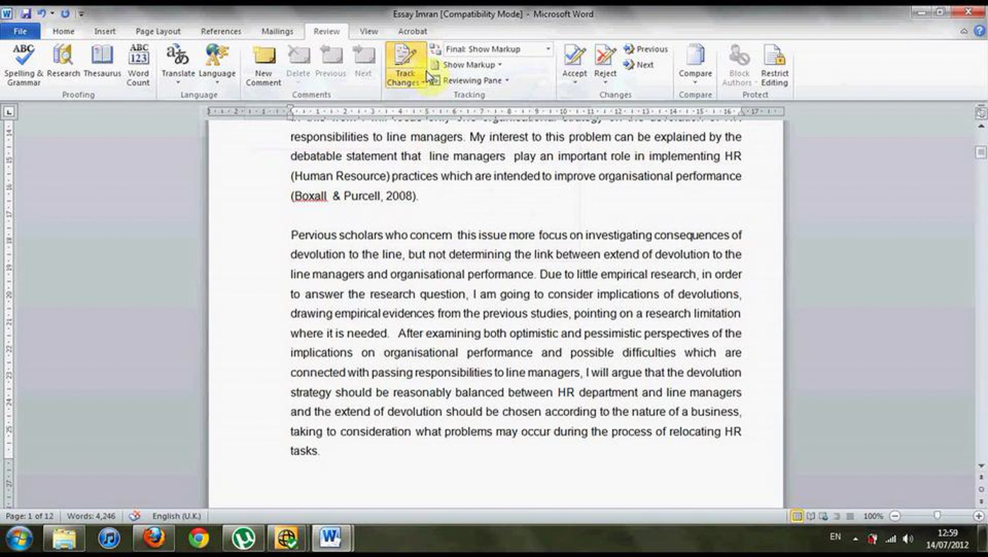Toggle Track Changes on or off

coord(405,56)
